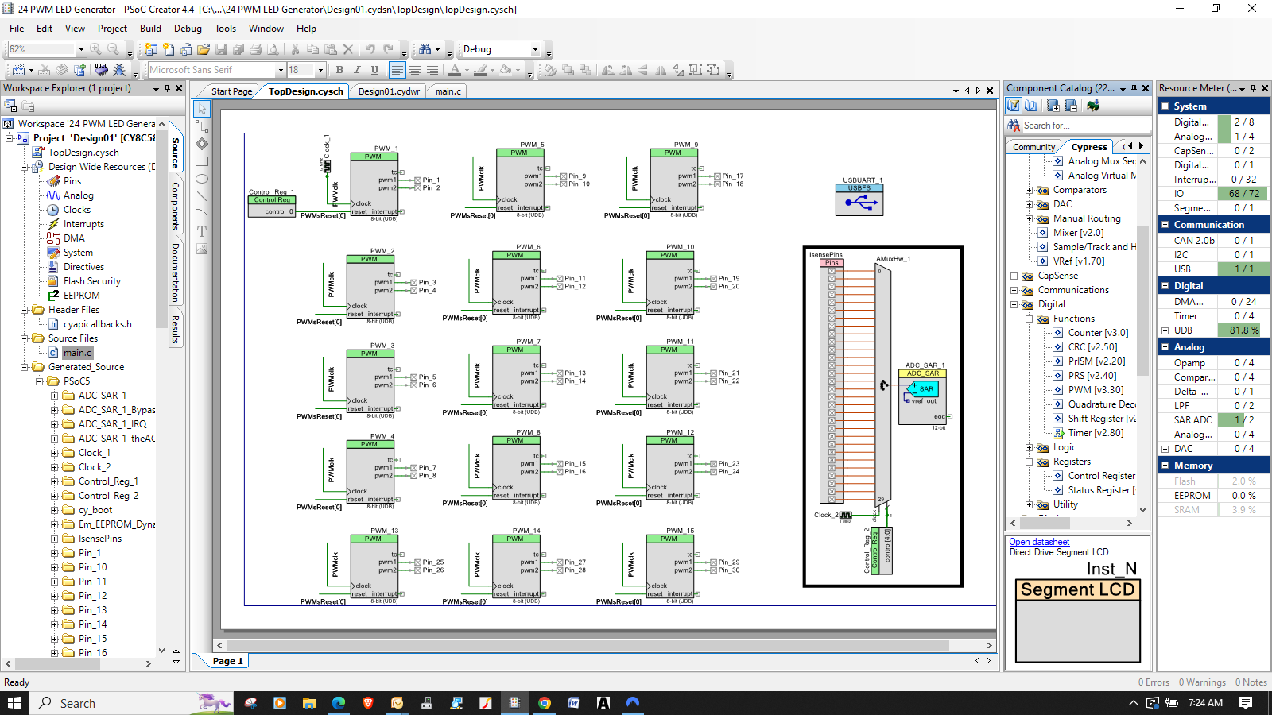Open the Build menu
1272x715 pixels.
click(x=150, y=29)
